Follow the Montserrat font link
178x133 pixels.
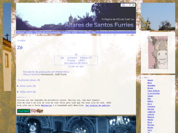[x=46, y=105]
